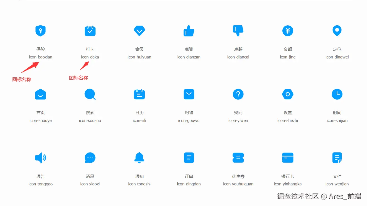
Task: Click the dingwei location pin icon
Action: pos(337,31)
